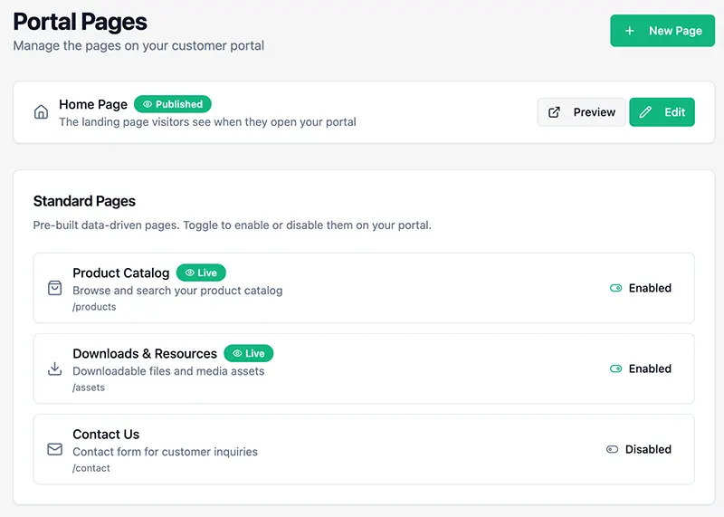This screenshot has height=517, width=724.
Task: Click the envelope icon for Contact Us
Action: point(54,449)
